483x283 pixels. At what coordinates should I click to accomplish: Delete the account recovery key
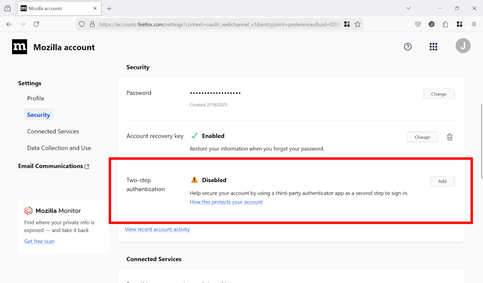tap(450, 137)
